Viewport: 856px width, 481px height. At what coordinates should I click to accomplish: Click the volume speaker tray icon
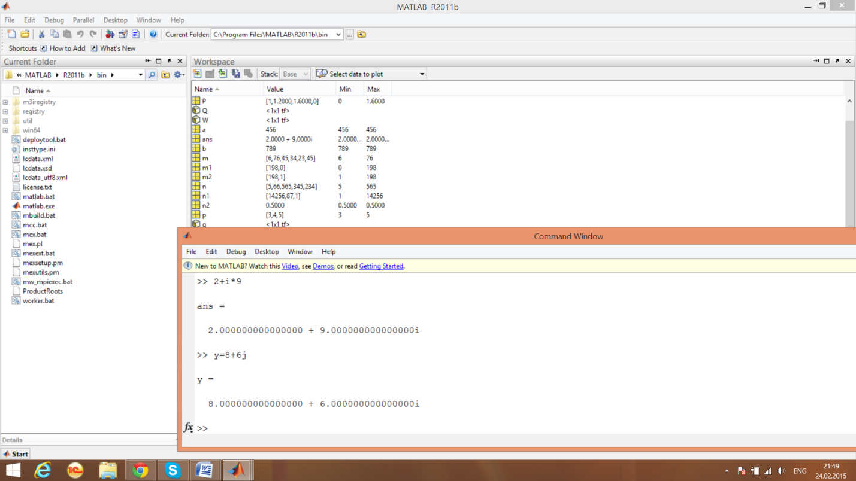(x=781, y=471)
